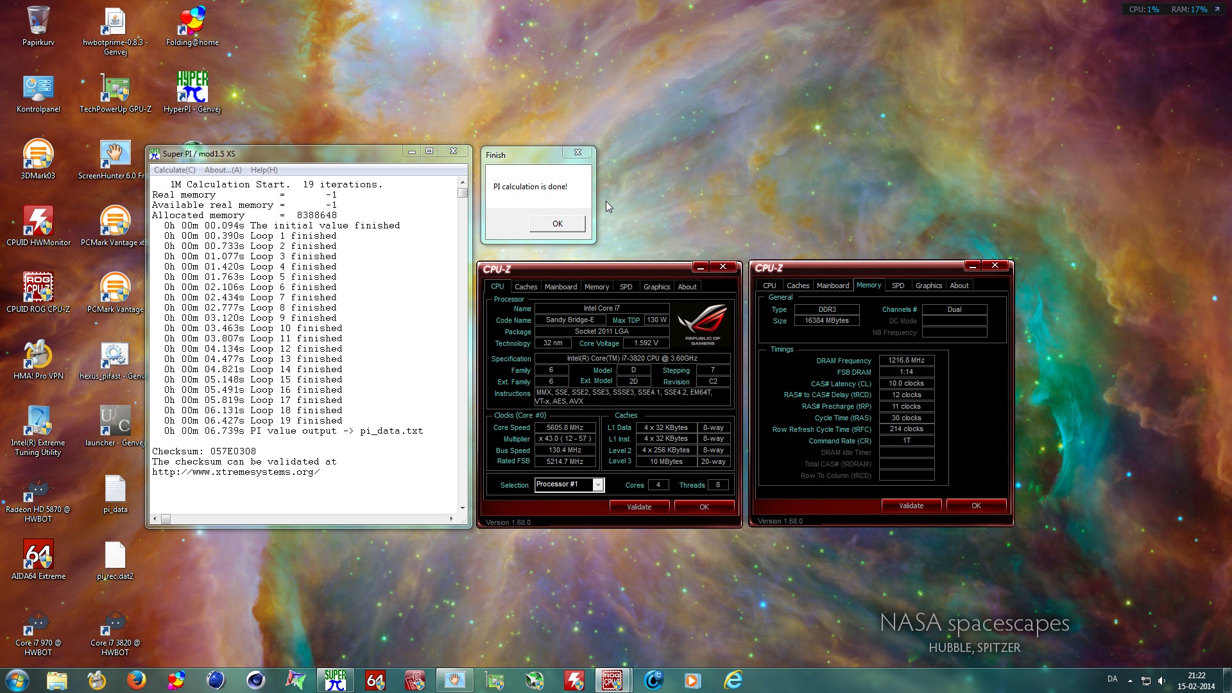Open Kontrolpanel desktop icon

38,93
